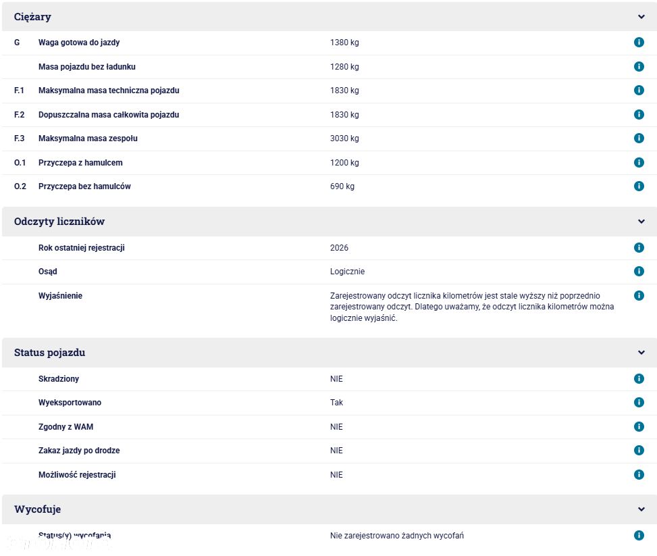Click info icon next to Osąd row
657x556 pixels.
(639, 272)
